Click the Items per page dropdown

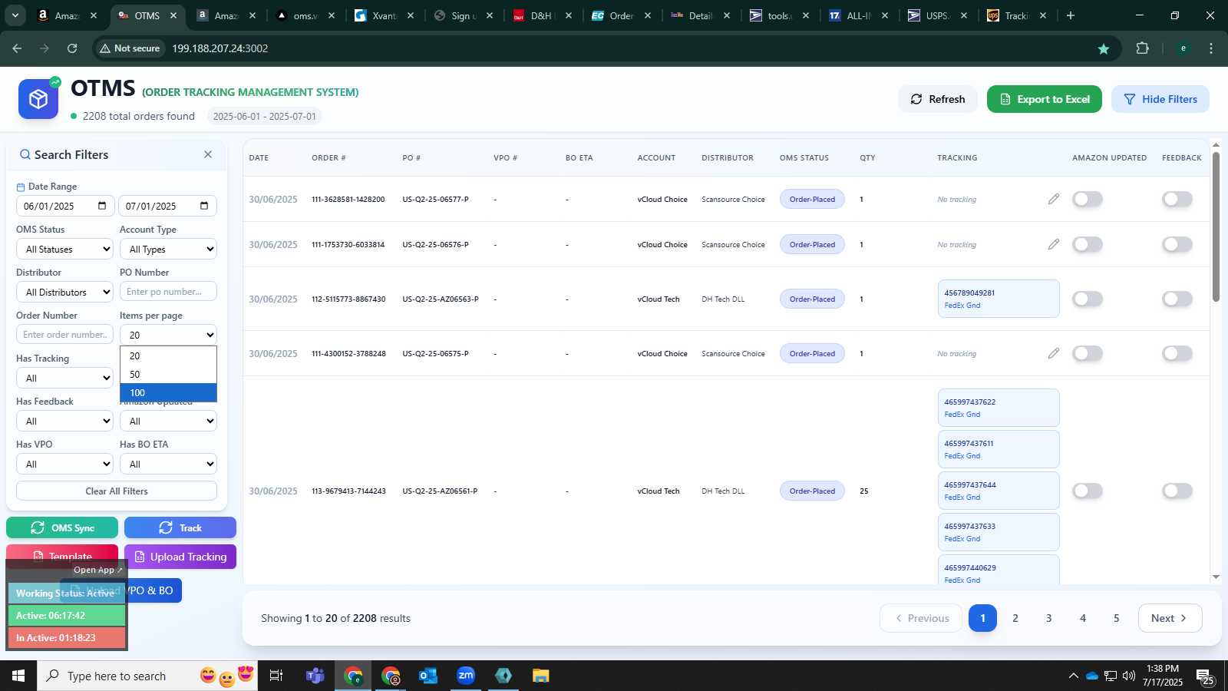[168, 335]
